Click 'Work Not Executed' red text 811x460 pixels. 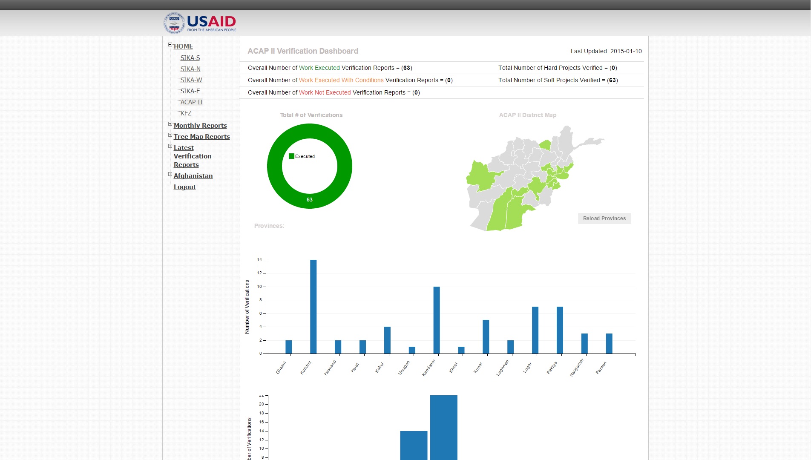coord(325,92)
